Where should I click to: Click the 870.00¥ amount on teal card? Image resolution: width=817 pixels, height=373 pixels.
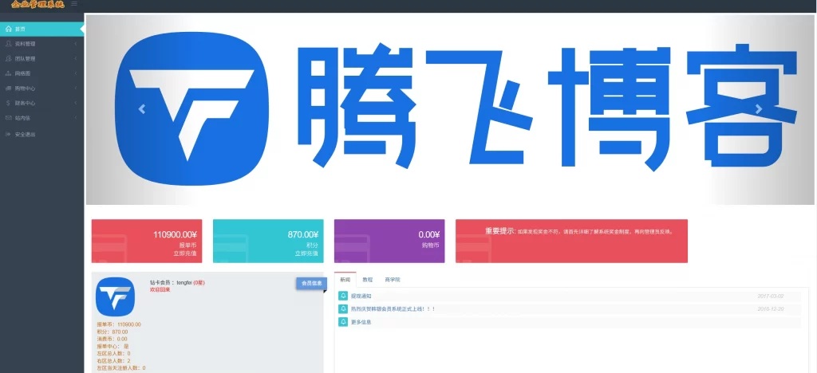[x=302, y=234]
